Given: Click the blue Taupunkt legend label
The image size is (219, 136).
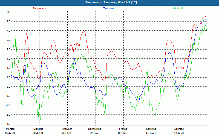Looking at the screenshot, I should (108, 8).
